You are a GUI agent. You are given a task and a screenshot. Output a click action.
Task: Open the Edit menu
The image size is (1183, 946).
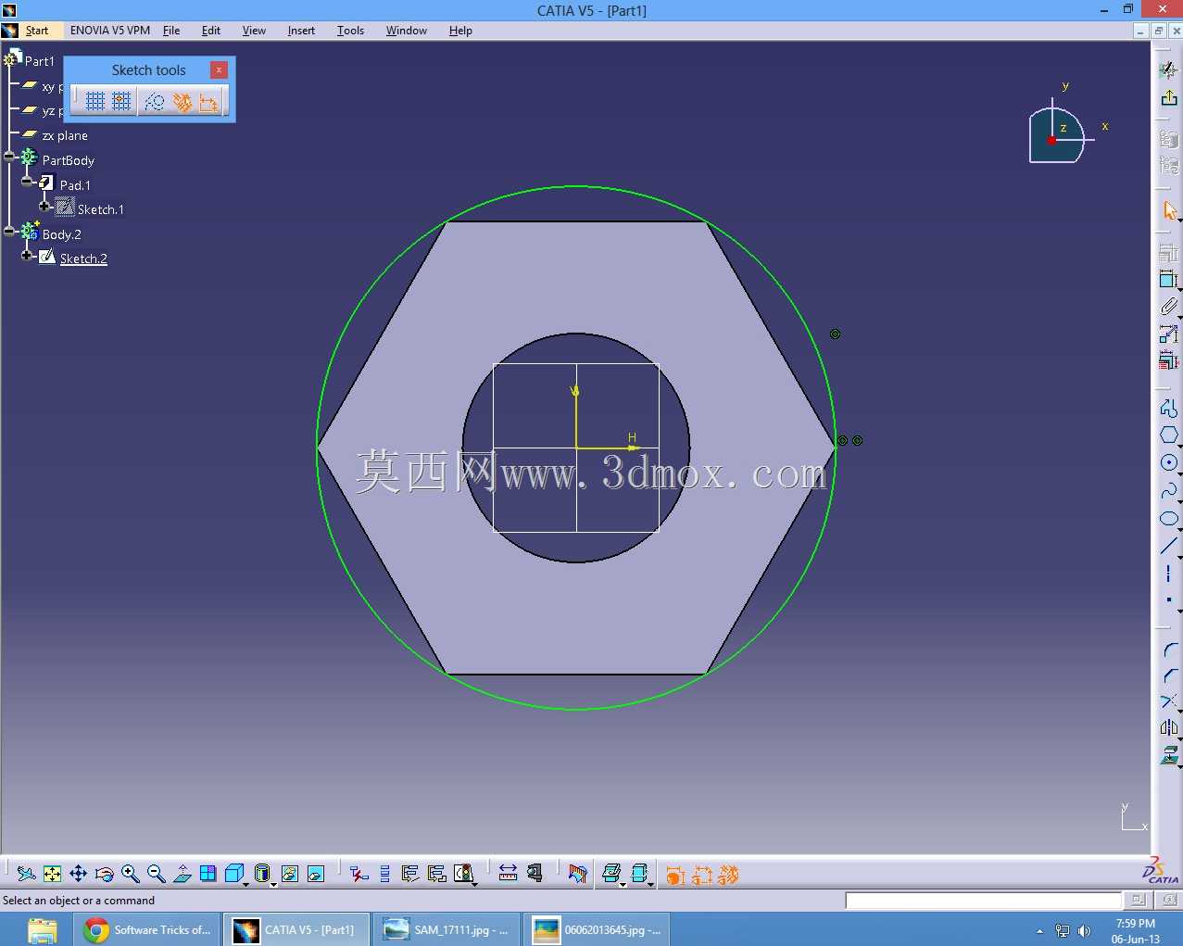pos(211,31)
